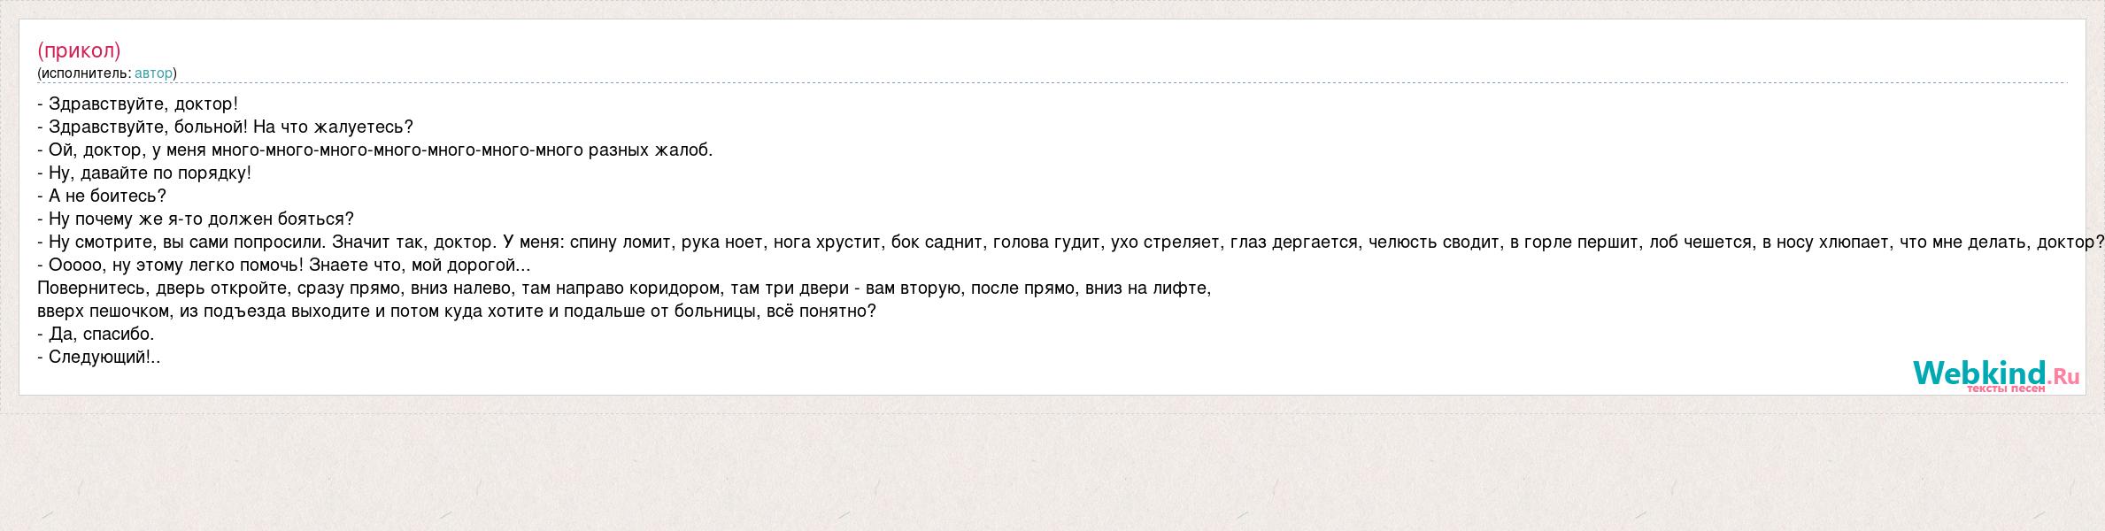
Task: Click the '(исполнитель:' label text
Action: click(x=84, y=73)
